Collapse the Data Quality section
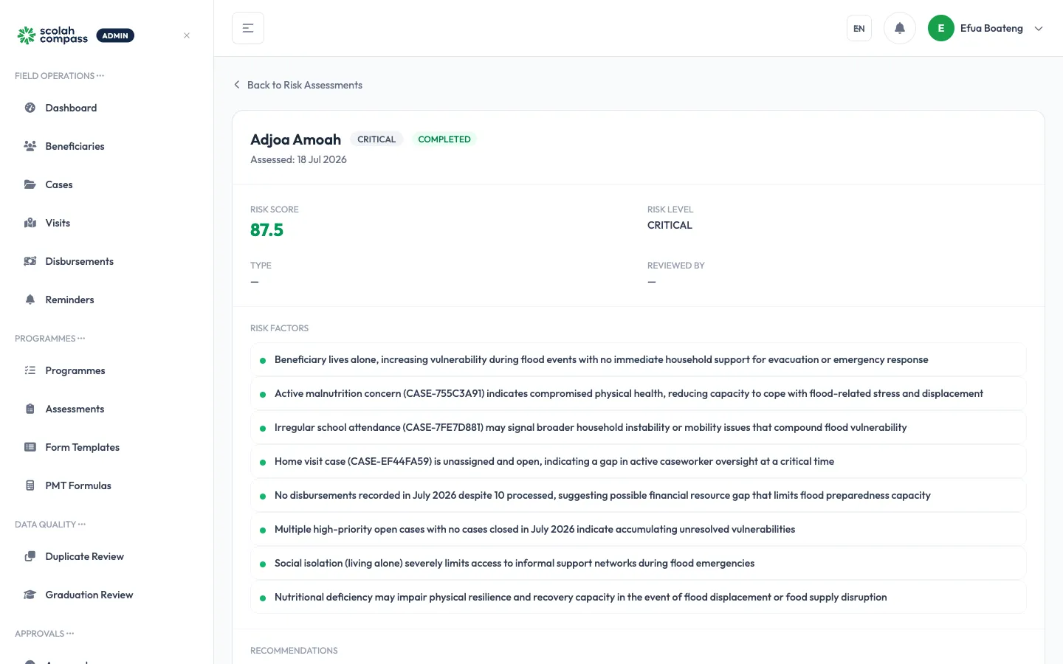 50,525
